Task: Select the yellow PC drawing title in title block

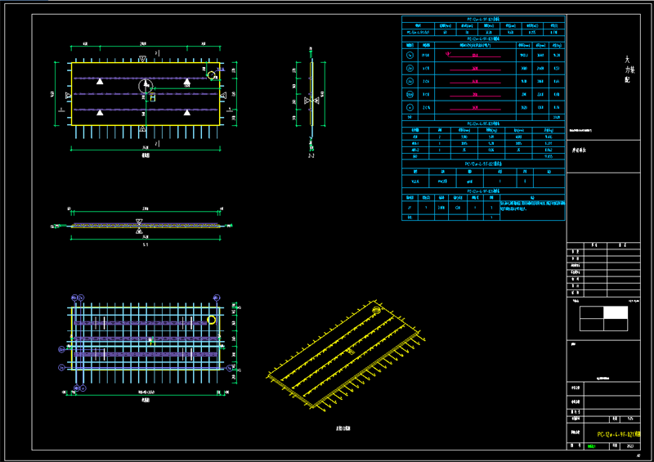Action: tap(619, 434)
